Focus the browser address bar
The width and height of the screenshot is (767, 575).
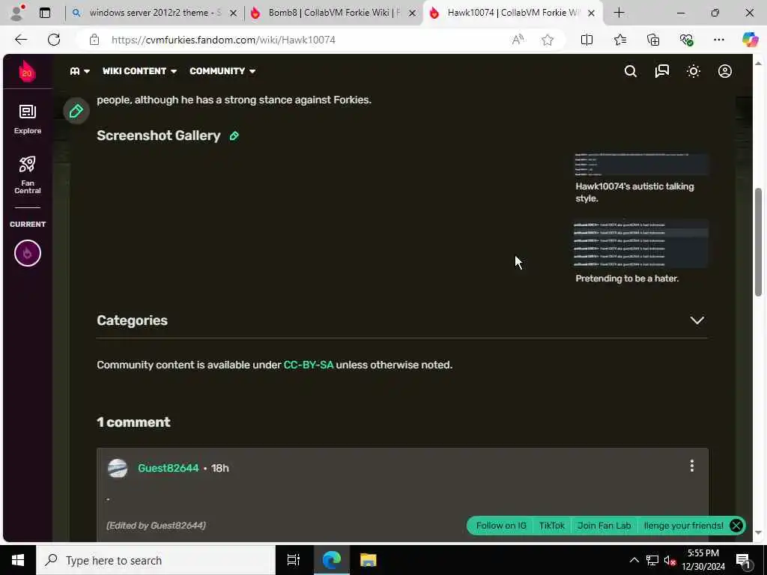(303, 40)
